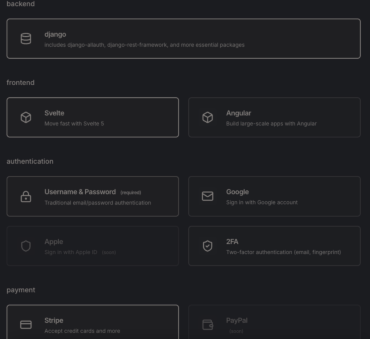
Task: Select the Stripe payment card
Action: [93, 322]
